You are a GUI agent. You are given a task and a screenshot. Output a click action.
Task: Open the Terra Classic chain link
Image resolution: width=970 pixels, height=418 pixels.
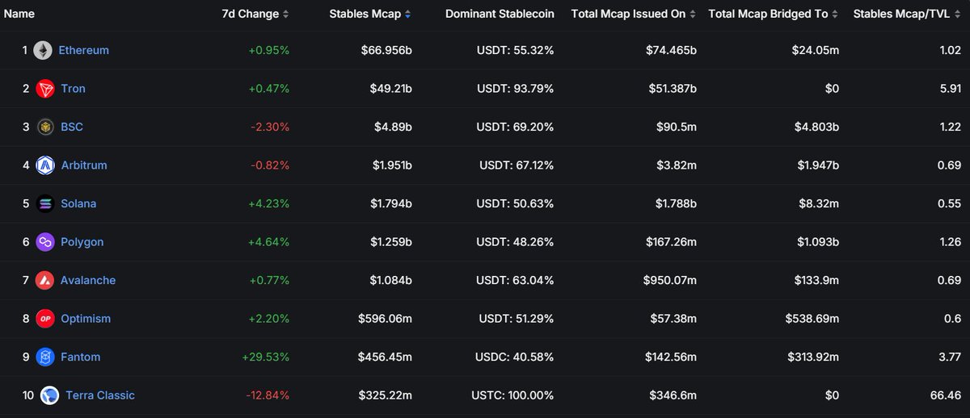tap(100, 395)
